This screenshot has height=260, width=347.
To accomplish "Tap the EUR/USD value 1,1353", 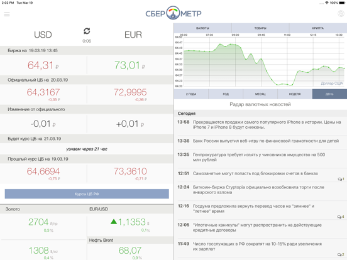I will pos(131,222).
